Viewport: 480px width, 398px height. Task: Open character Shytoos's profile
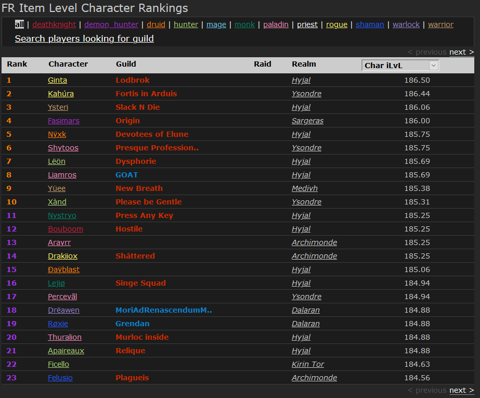tap(63, 148)
